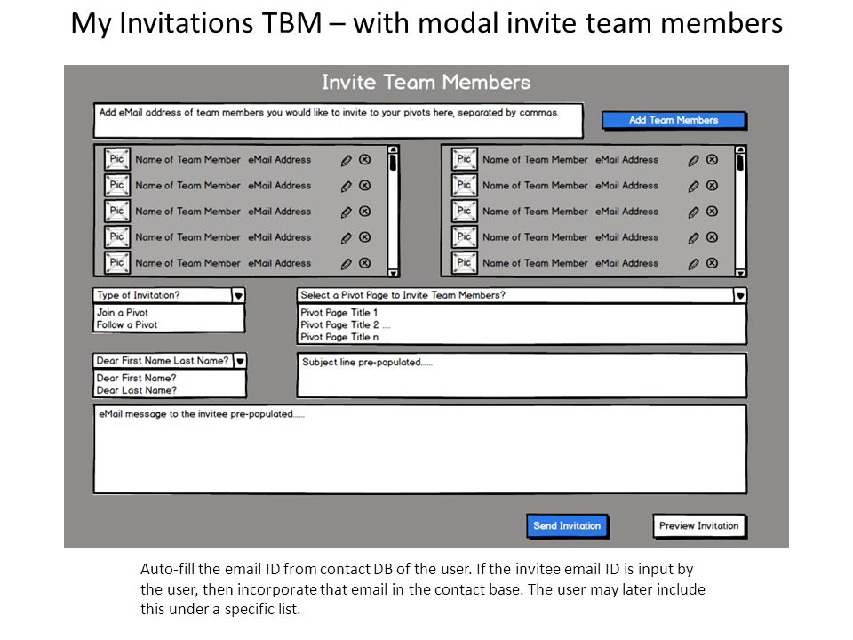
Task: Select Pivot Page Title 1
Action: 339,312
